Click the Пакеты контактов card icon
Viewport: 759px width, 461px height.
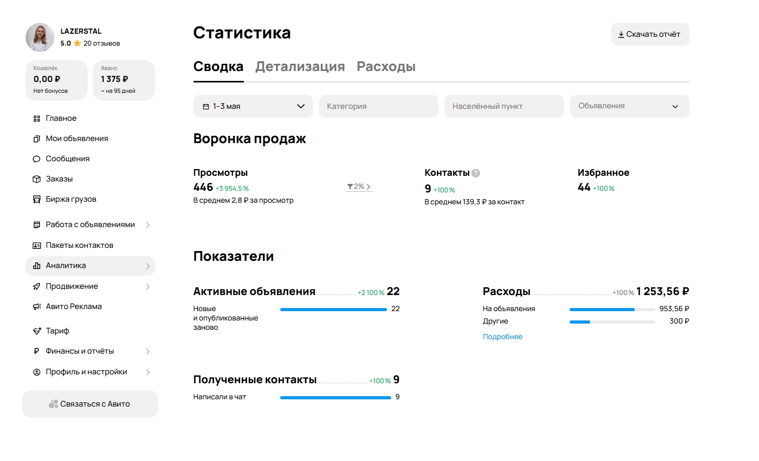point(37,246)
